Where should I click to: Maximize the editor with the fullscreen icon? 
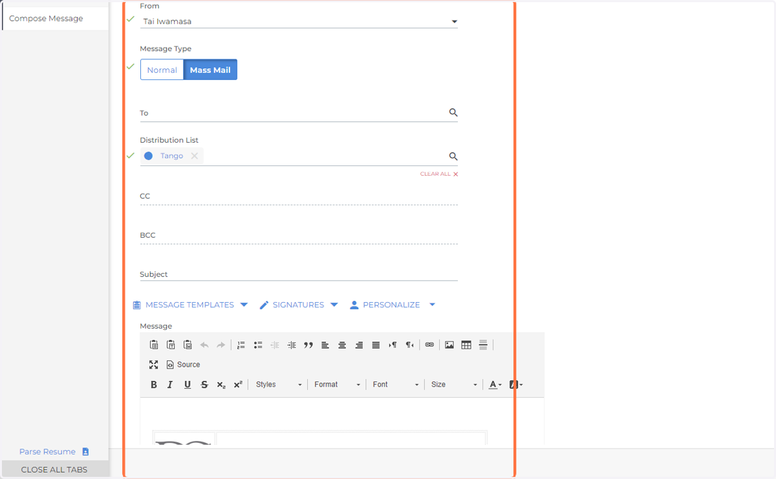(x=154, y=365)
